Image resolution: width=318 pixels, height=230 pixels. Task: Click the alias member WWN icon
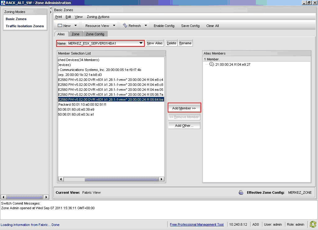(x=212, y=64)
